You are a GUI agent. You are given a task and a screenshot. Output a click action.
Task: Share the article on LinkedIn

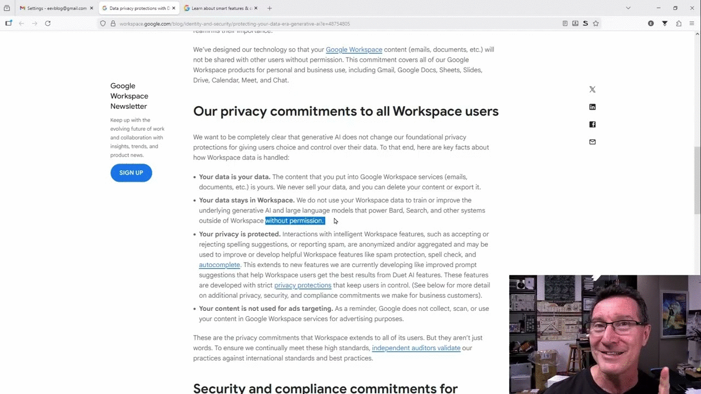tap(592, 107)
